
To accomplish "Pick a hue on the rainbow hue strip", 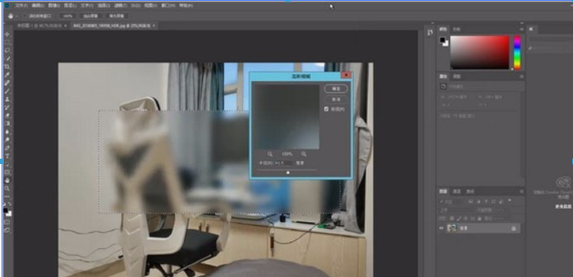I will click(x=517, y=52).
